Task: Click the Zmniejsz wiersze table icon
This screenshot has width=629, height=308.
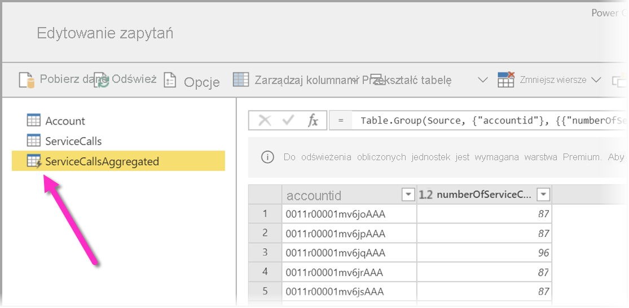Action: point(505,80)
